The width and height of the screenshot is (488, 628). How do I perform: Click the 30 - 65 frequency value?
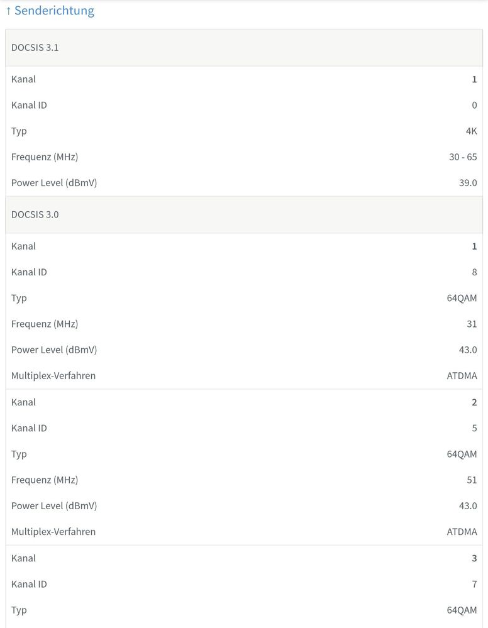463,157
